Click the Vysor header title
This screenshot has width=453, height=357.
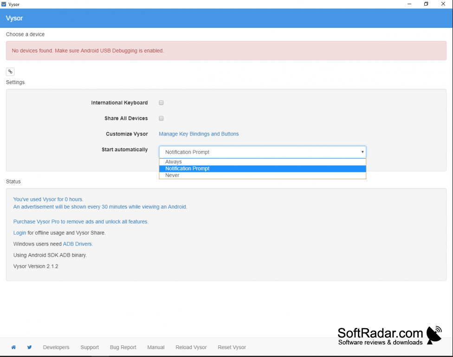[14, 18]
